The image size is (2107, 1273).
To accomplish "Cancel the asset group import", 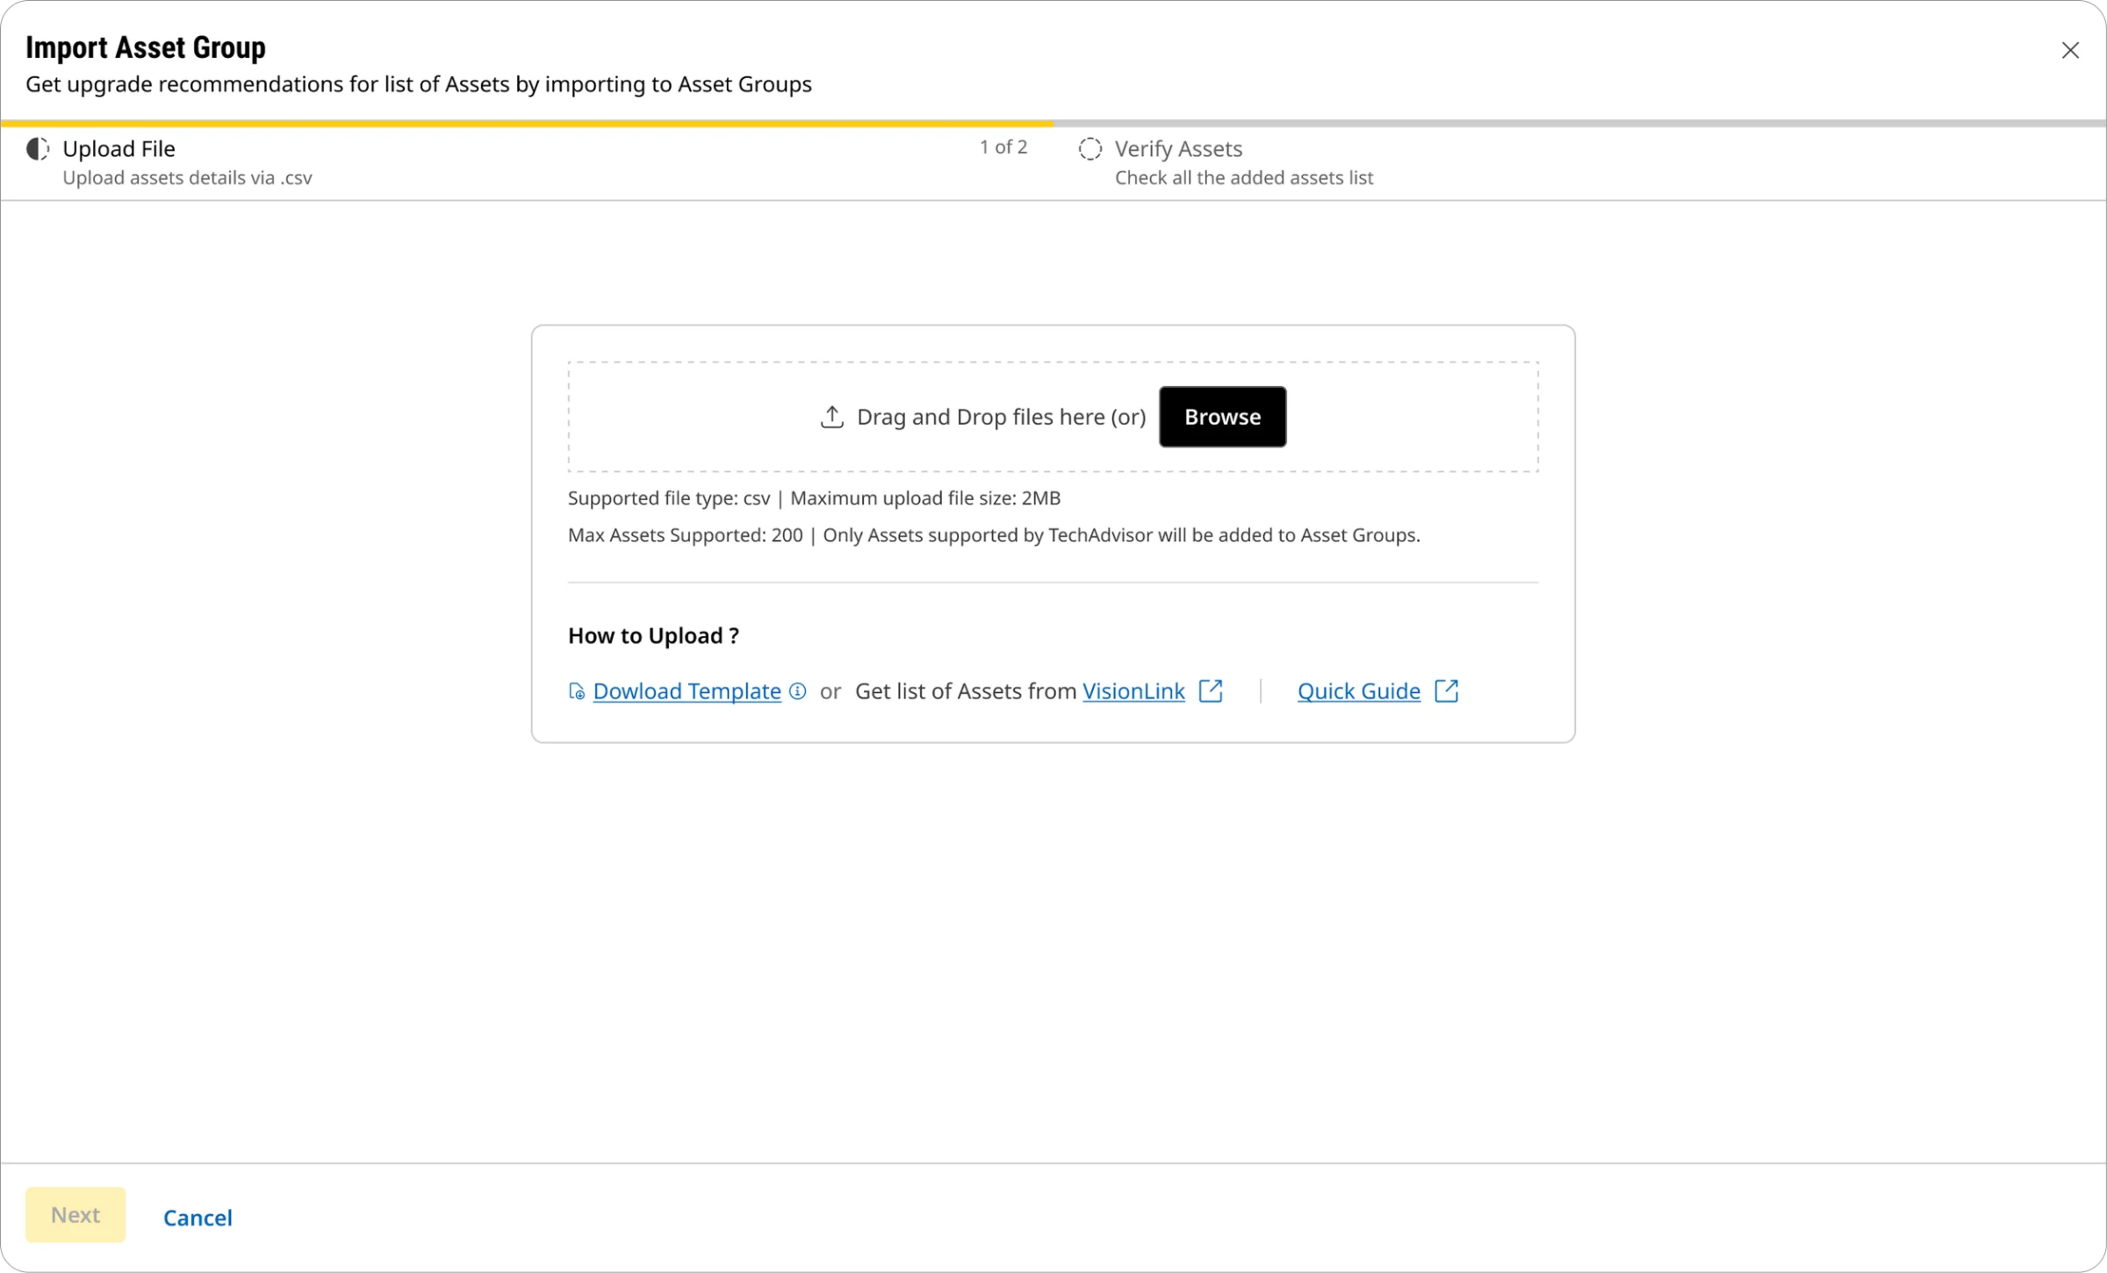I will coord(198,1218).
